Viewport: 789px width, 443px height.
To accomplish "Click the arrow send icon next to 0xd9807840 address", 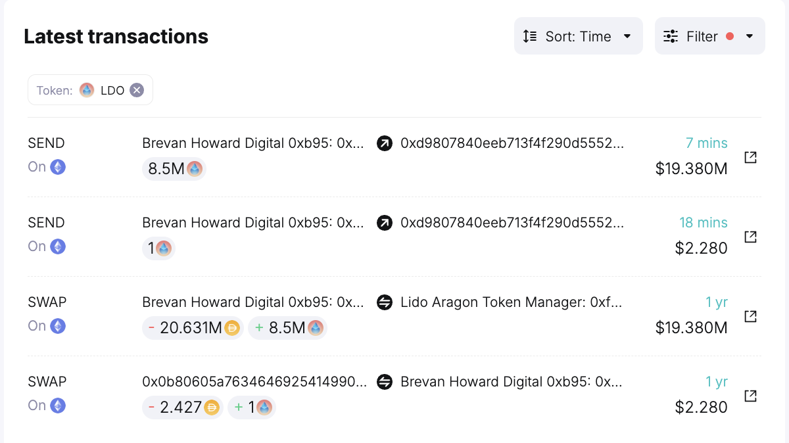I will coord(385,143).
